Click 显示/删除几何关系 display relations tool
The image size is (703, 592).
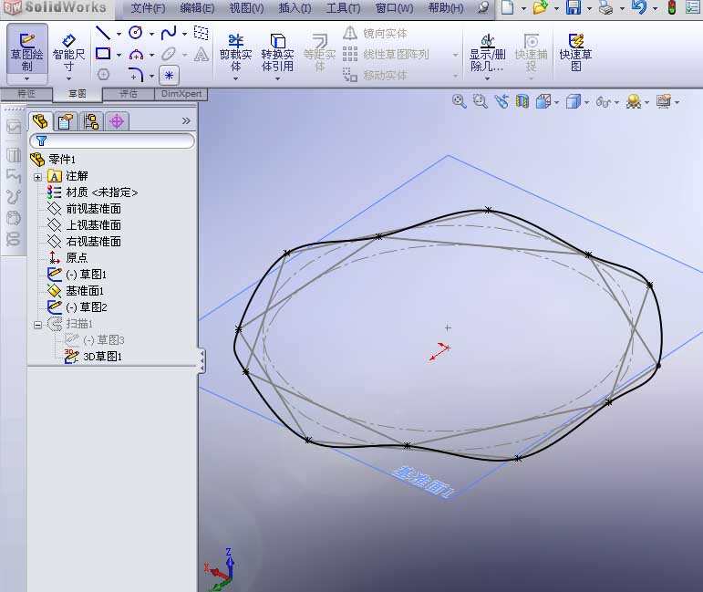click(487, 52)
